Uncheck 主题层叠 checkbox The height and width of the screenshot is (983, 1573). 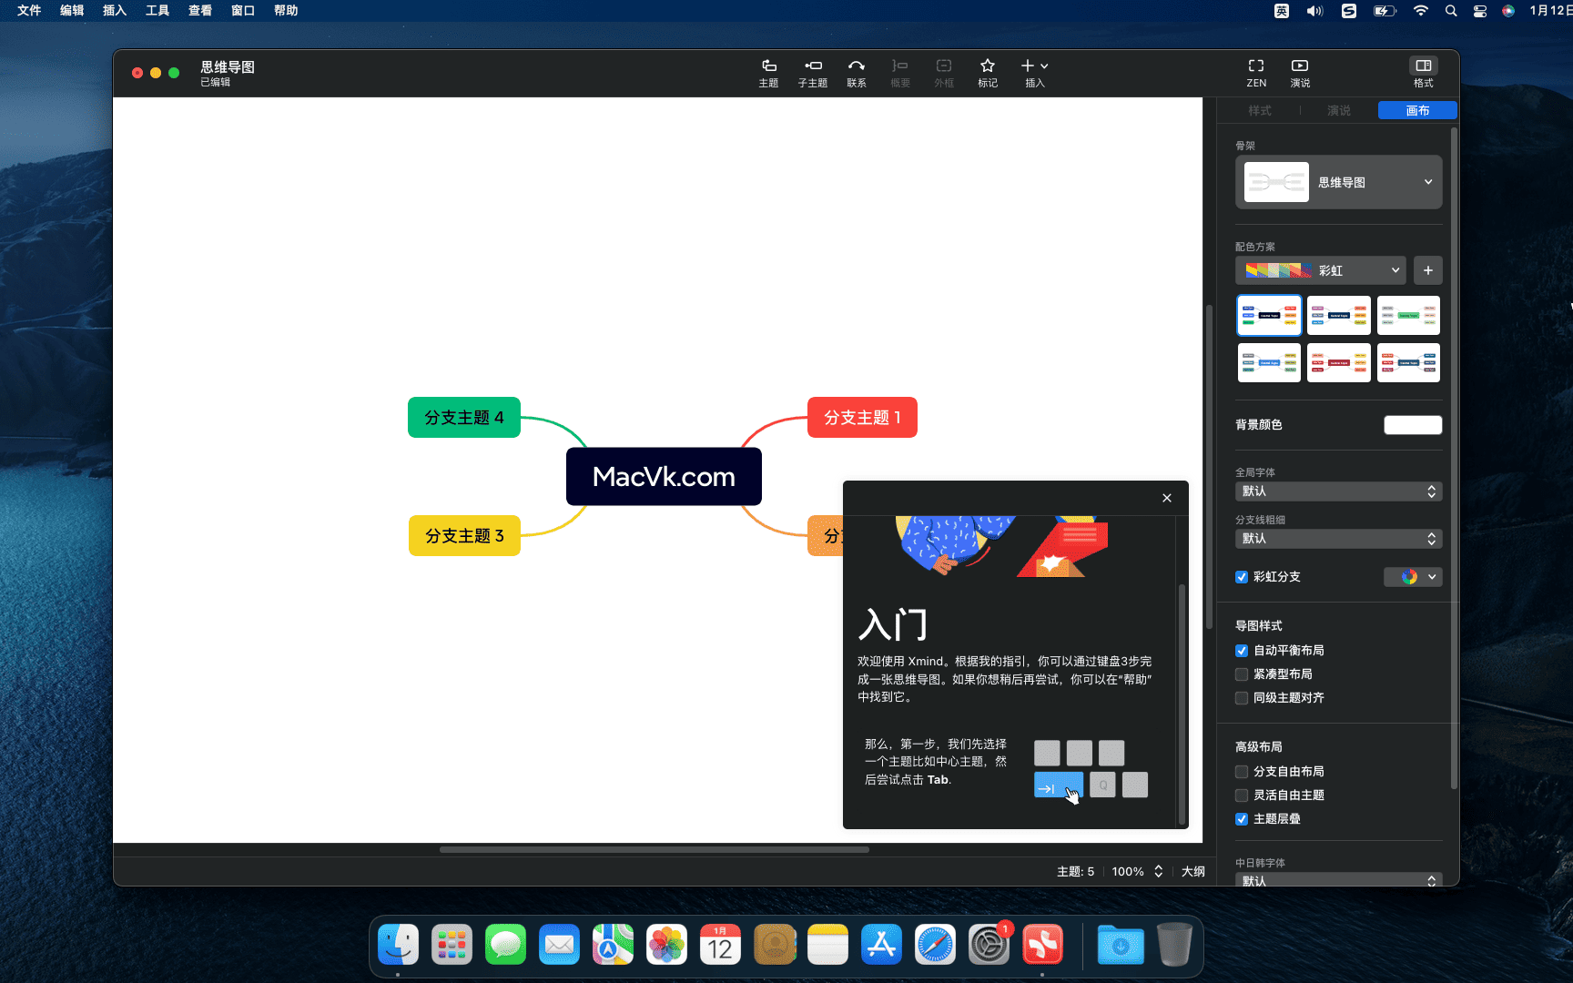point(1242,819)
